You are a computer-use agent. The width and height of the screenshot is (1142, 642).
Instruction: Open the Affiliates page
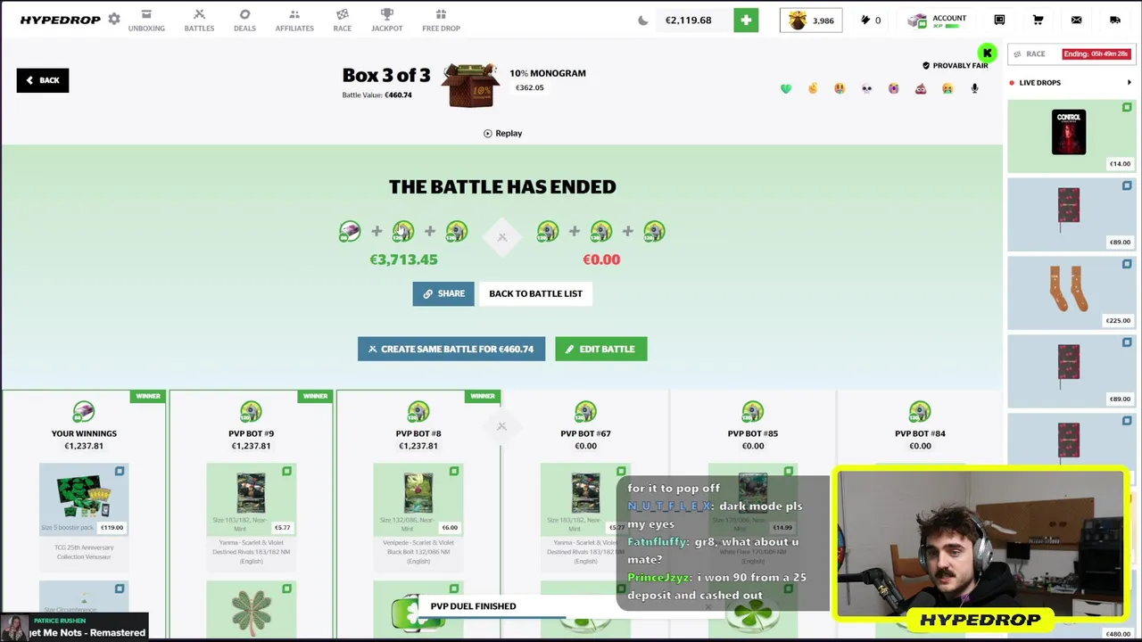point(294,21)
